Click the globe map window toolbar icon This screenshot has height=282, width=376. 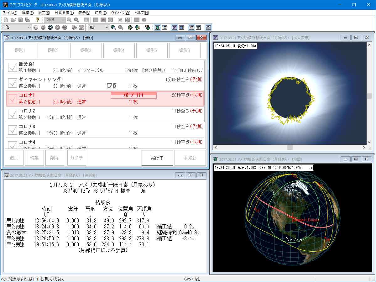coord(157,28)
